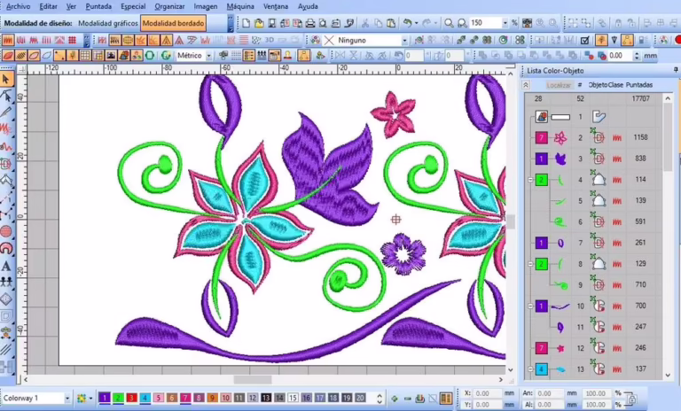Click the Undo arrow icon
Screen dimensions: 681x411
[x=407, y=23]
